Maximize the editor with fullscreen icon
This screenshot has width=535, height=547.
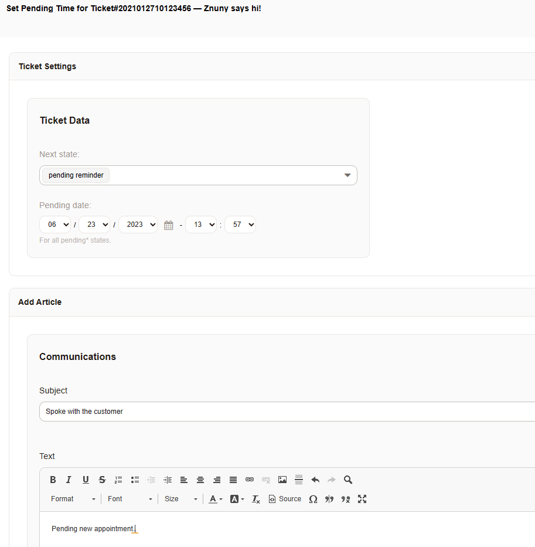[362, 499]
